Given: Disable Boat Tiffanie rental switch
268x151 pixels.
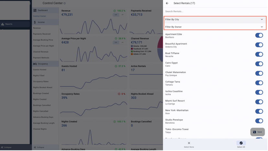Looking at the screenshot, I should click(260, 55).
